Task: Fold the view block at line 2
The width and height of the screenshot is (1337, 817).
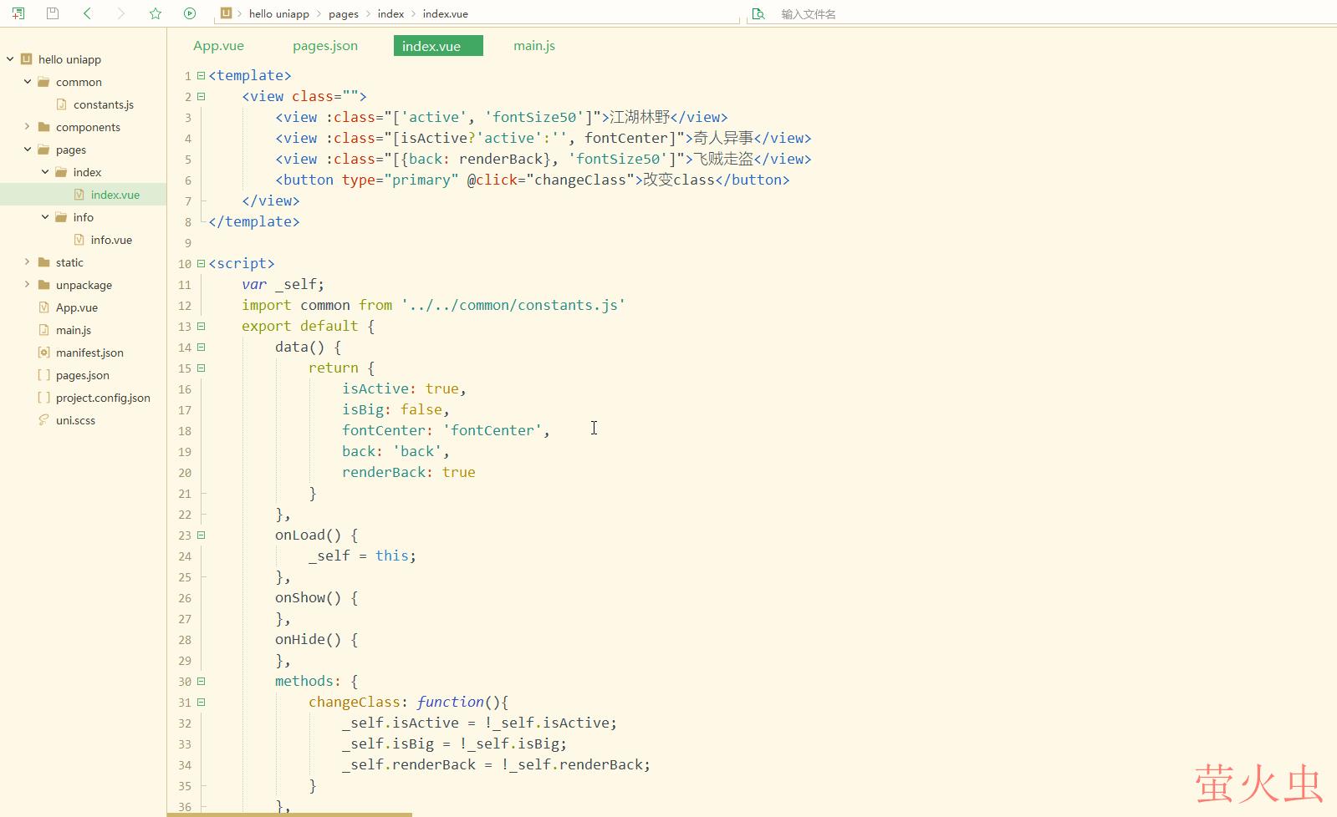Action: [x=201, y=96]
